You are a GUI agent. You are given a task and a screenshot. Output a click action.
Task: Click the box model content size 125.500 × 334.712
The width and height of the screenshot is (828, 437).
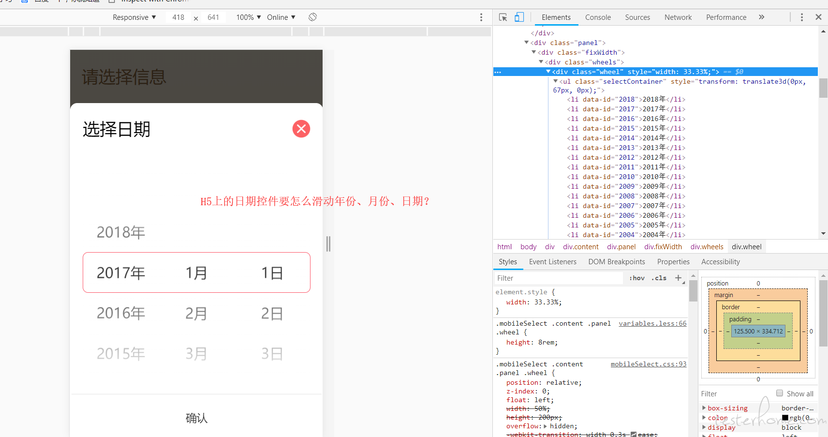pos(758,331)
